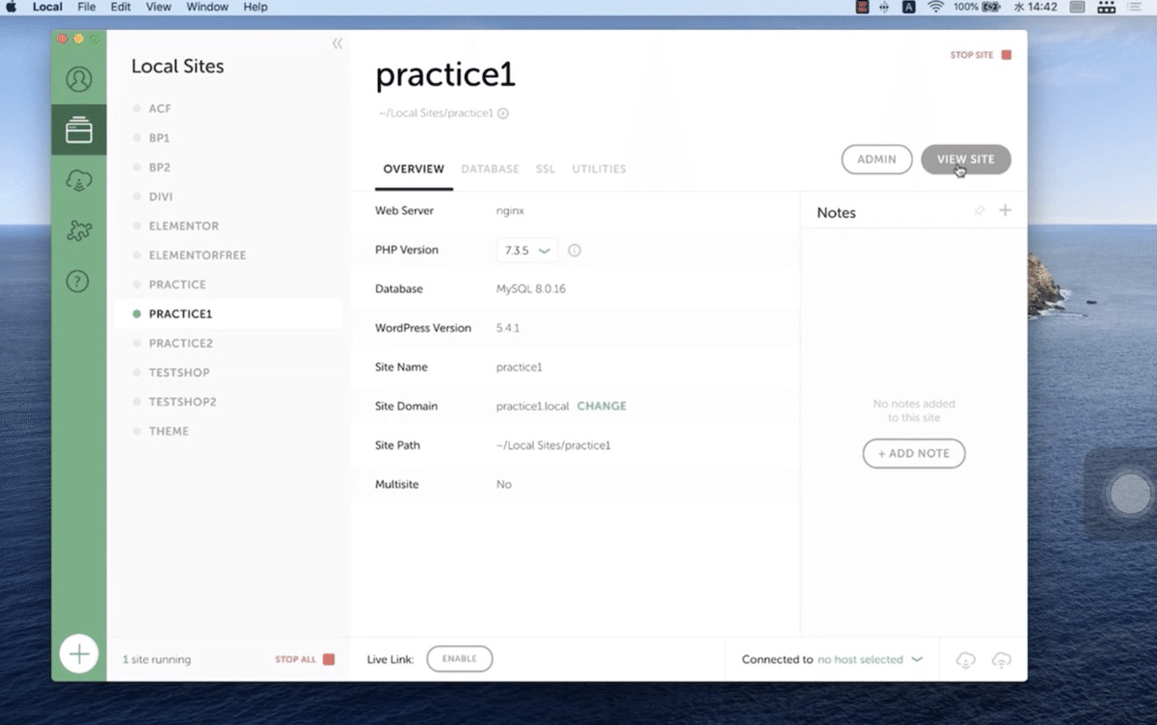Click the Apple menu icon
Screen dimensions: 1157x725
pos(12,7)
